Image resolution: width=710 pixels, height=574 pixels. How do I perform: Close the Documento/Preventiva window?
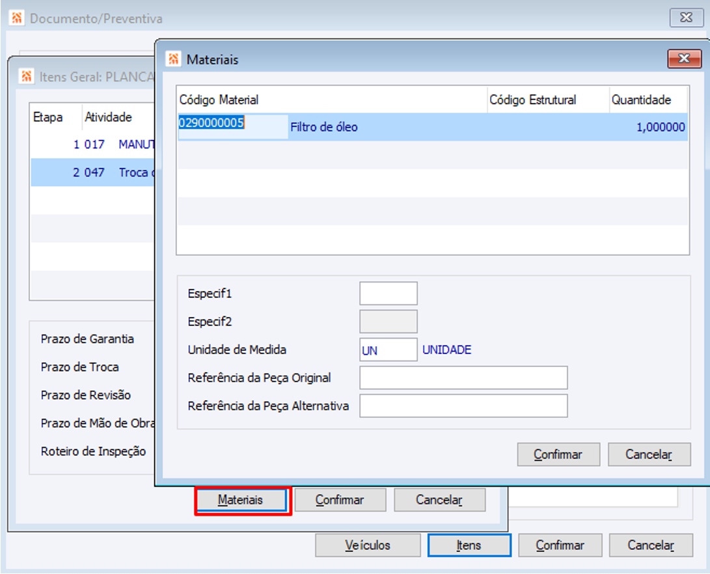686,18
